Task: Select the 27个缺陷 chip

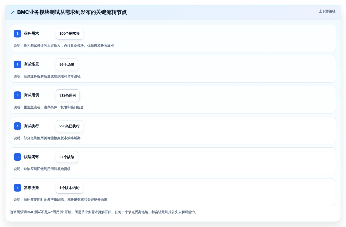Action: point(67,157)
